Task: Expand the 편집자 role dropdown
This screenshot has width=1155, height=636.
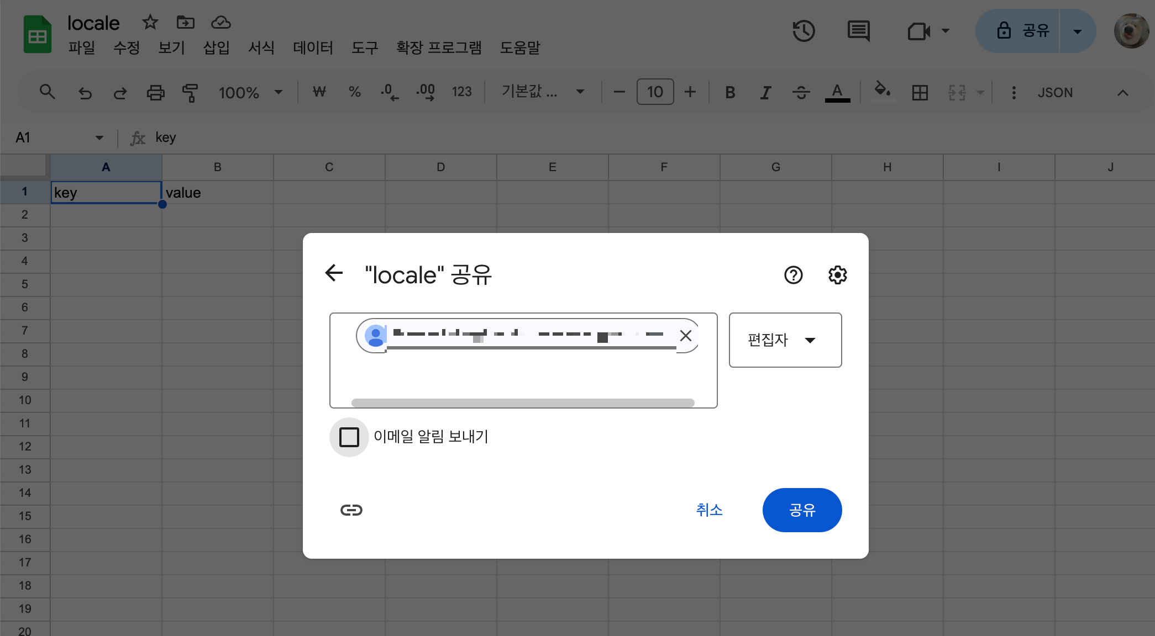Action: pos(785,340)
